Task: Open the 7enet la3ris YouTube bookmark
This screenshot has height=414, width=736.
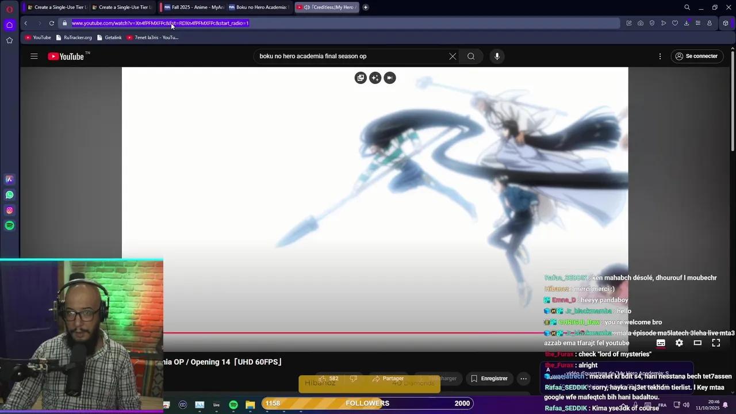Action: pyautogui.click(x=152, y=37)
